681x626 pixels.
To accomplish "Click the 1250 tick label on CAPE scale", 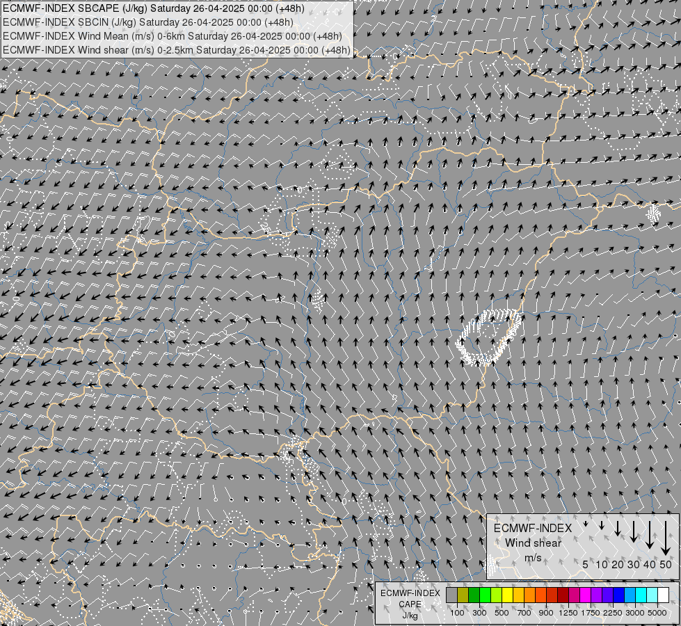I will (568, 613).
